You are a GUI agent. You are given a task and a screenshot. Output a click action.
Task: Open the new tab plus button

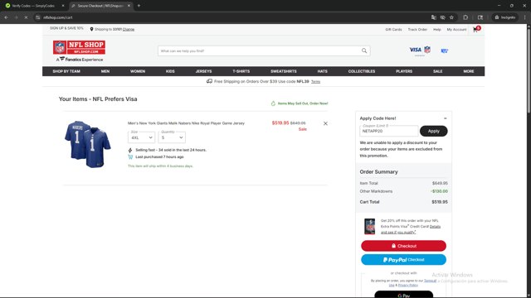tap(139, 6)
